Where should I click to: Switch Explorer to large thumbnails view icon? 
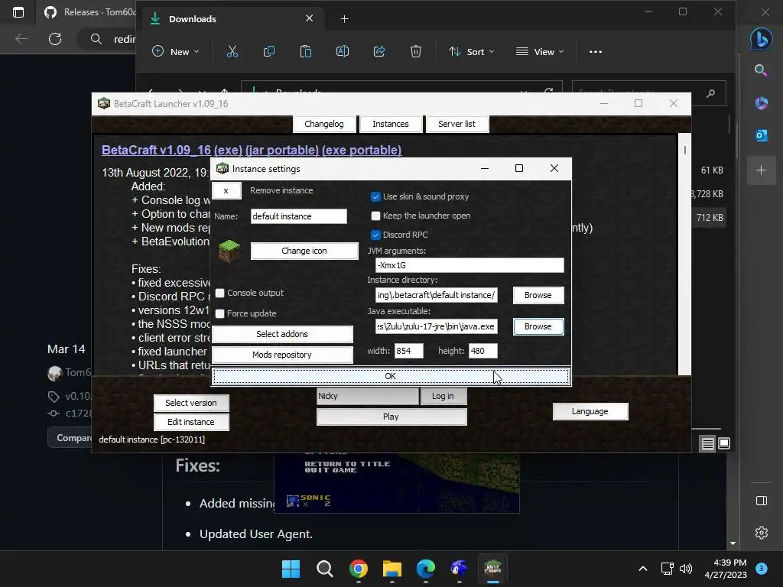pyautogui.click(x=724, y=443)
